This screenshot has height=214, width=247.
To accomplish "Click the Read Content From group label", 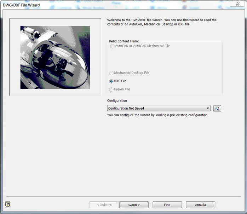I will [124, 41].
